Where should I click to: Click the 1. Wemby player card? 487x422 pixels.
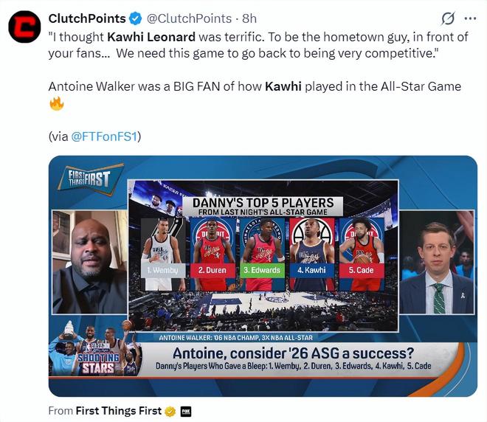coord(163,255)
